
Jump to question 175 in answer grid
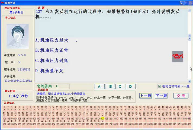95,124
